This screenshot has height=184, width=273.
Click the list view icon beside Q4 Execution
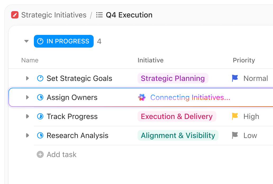(99, 15)
